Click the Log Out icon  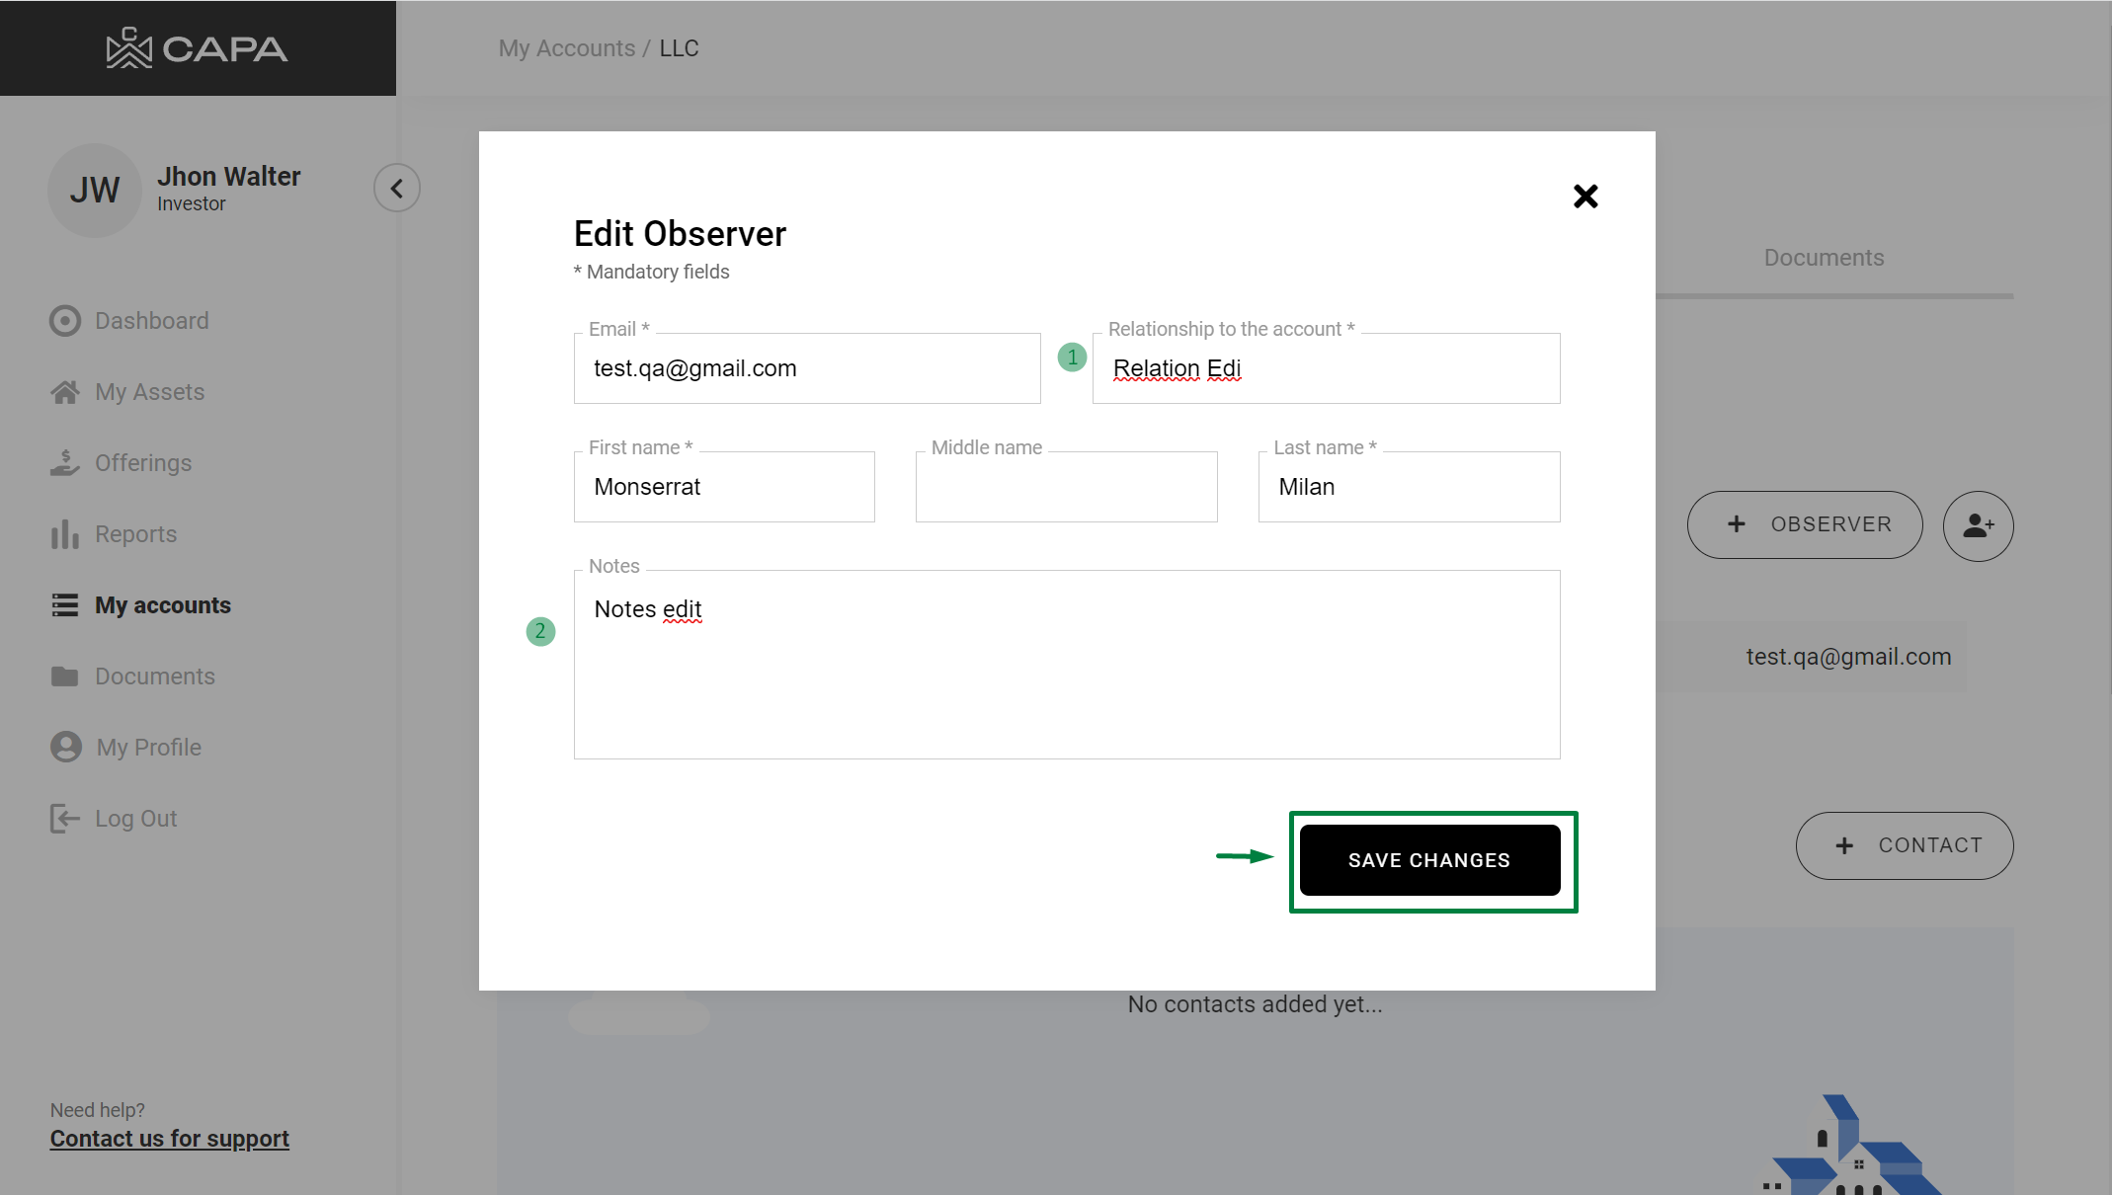(x=65, y=819)
